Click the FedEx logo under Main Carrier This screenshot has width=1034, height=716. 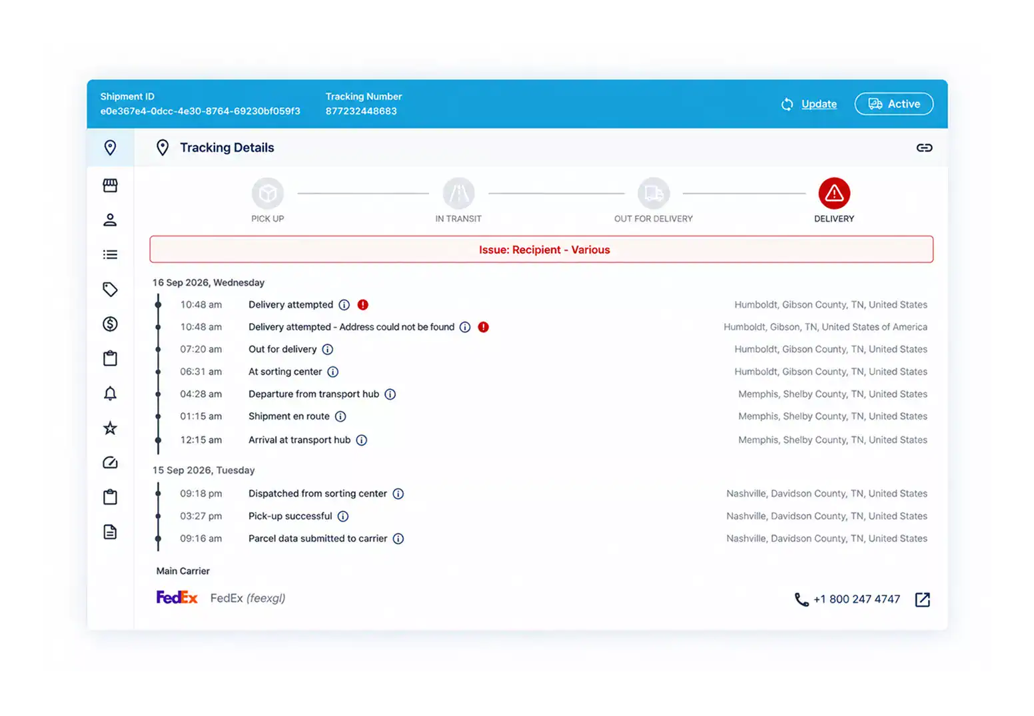pyautogui.click(x=177, y=597)
